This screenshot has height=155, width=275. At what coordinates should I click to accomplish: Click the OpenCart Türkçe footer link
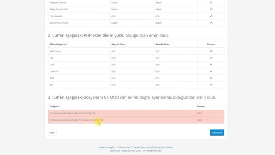coord(119,151)
